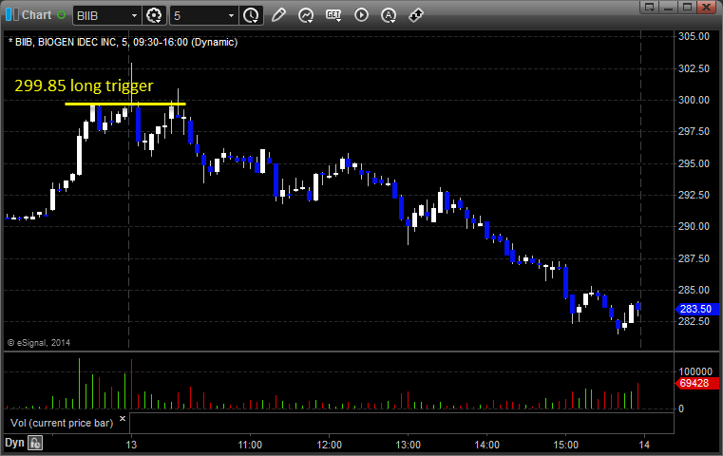This screenshot has height=456, width=723.
Task: Click the blue 283.50 current price marker
Action: (x=696, y=309)
